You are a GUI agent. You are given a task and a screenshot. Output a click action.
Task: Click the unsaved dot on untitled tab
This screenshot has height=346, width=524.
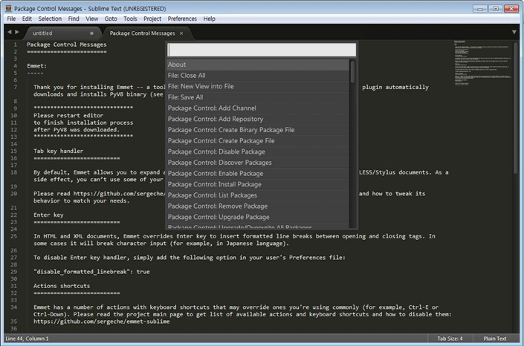(x=91, y=33)
